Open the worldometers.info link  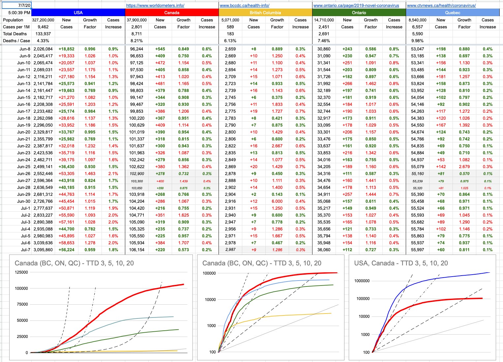[155, 5]
